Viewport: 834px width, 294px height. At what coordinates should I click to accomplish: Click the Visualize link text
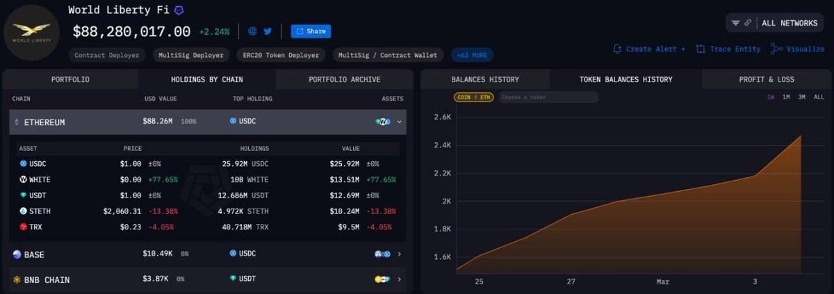(x=806, y=49)
